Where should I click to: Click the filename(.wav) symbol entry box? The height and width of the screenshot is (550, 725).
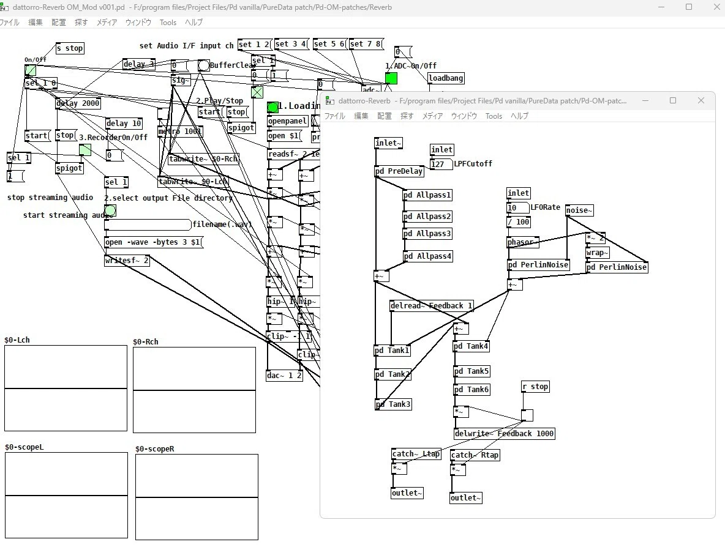[x=148, y=225]
